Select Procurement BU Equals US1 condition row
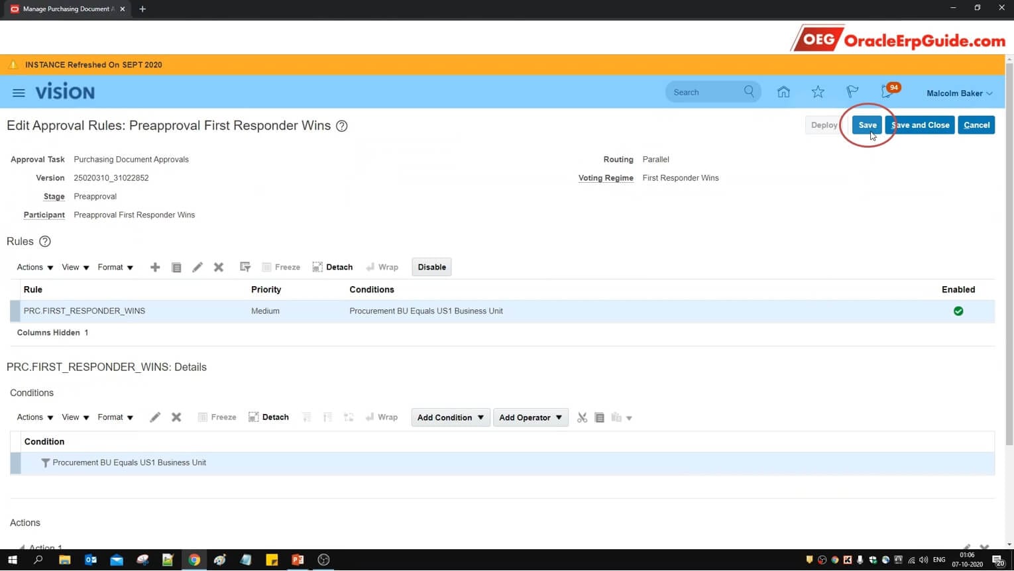1014x571 pixels. (502, 463)
